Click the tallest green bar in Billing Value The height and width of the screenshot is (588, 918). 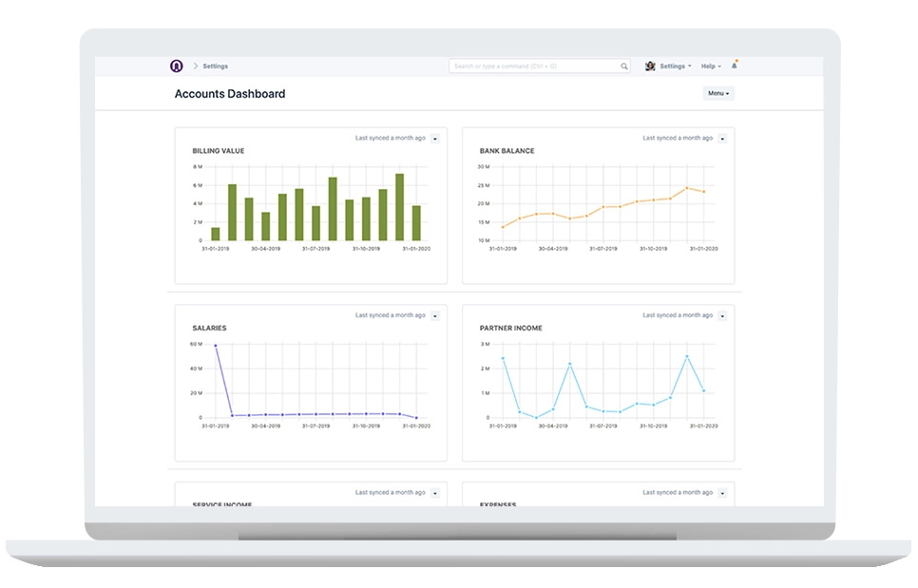[399, 207]
